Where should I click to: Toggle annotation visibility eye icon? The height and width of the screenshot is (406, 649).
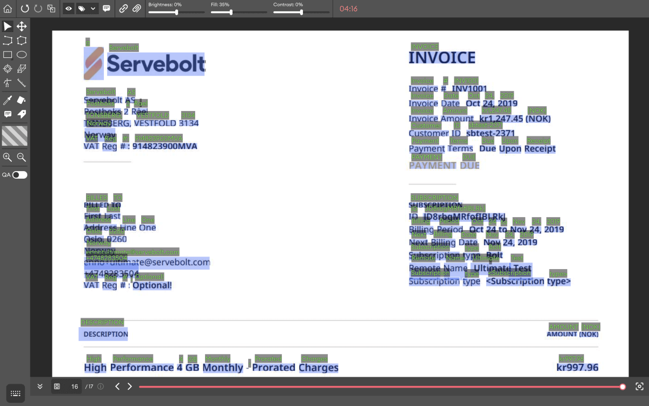coord(69,9)
